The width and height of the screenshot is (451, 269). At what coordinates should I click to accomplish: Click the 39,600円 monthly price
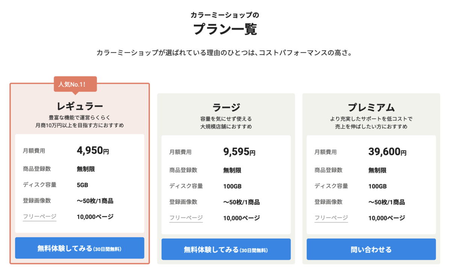tap(387, 152)
